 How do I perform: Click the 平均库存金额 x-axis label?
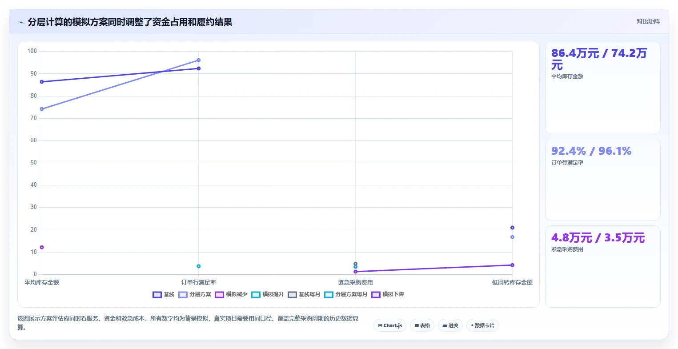tap(42, 282)
